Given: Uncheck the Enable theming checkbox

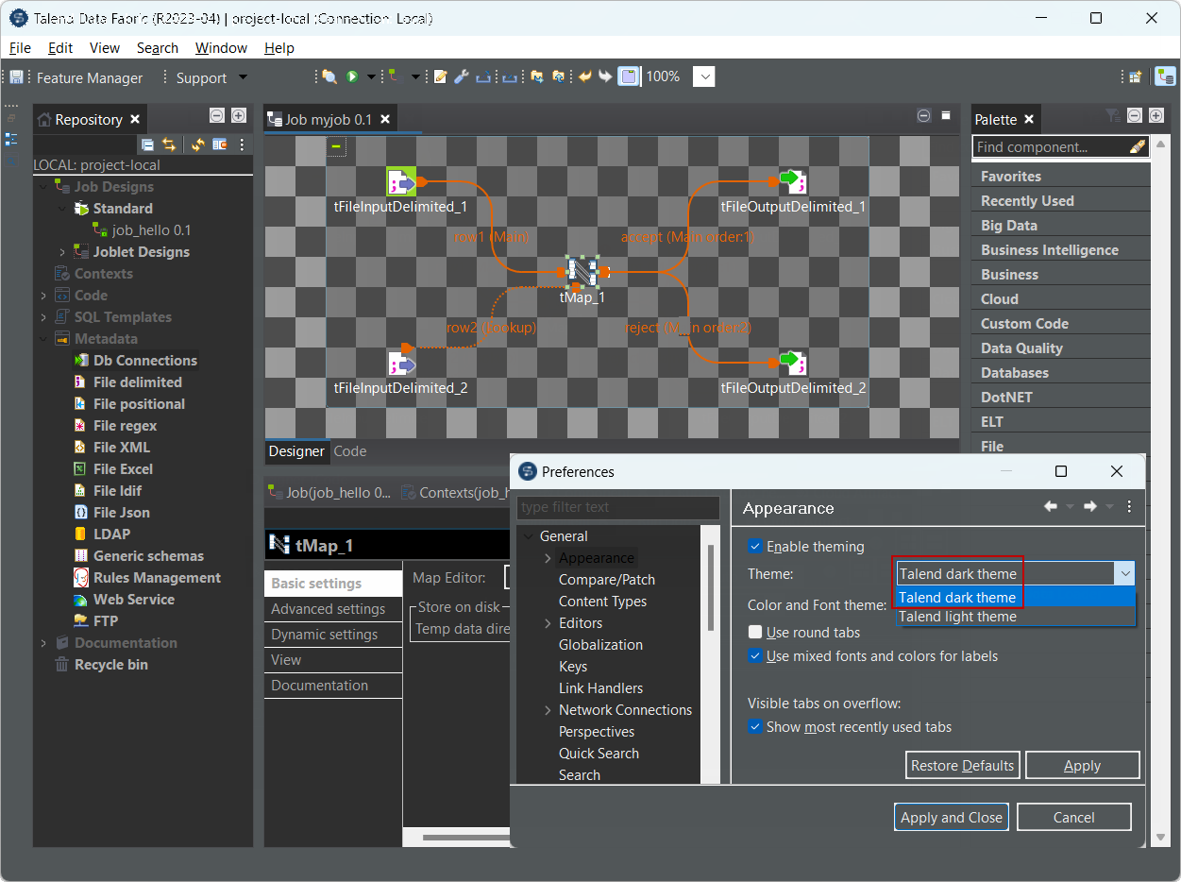Looking at the screenshot, I should coord(755,546).
